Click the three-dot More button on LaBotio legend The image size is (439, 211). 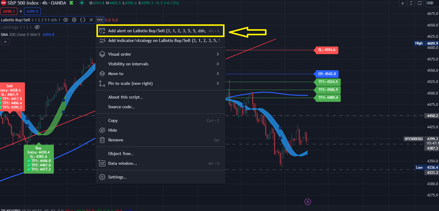[x=100, y=20]
